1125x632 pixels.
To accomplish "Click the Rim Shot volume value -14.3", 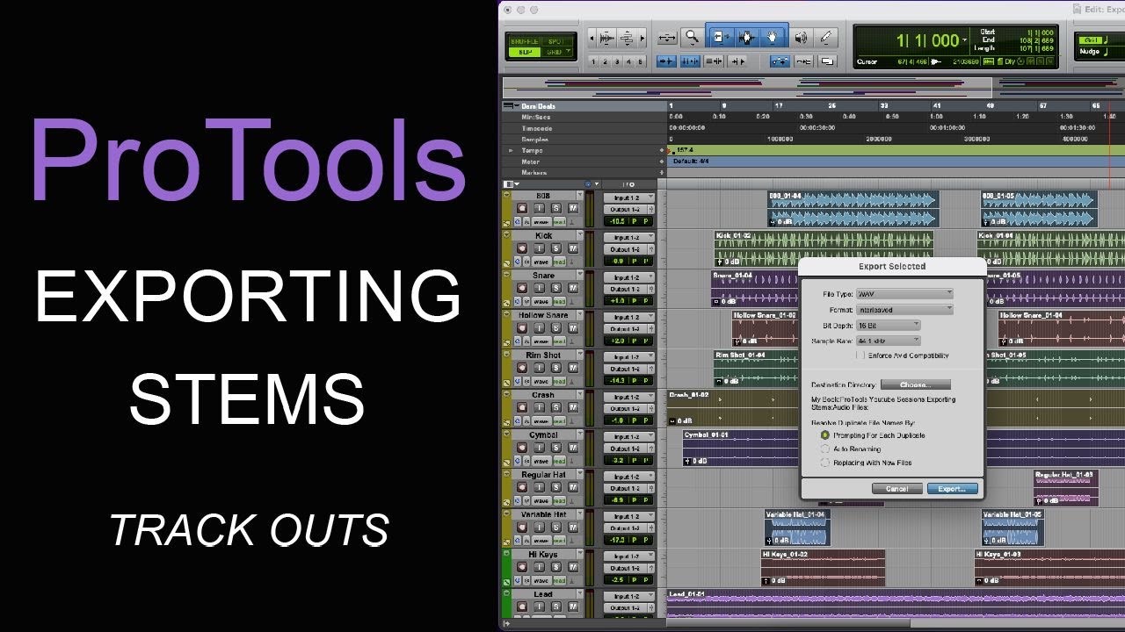I will [617, 381].
